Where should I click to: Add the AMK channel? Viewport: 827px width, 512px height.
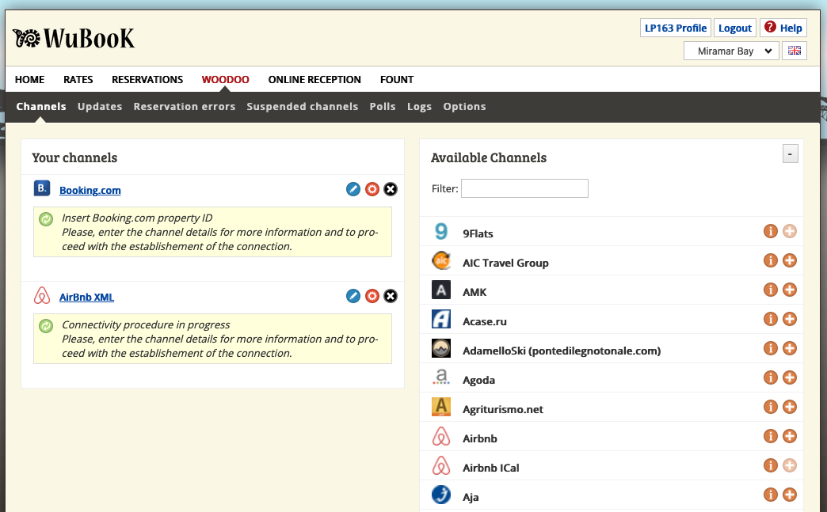click(790, 290)
